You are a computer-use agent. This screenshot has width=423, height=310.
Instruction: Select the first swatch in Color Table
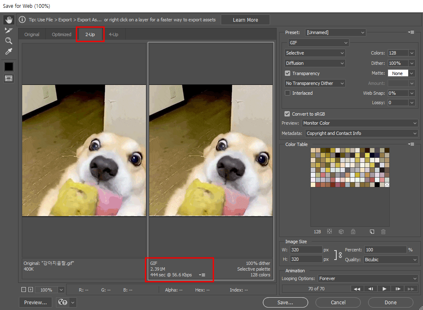click(313, 150)
